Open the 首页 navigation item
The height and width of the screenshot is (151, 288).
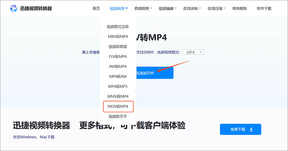tap(96, 8)
